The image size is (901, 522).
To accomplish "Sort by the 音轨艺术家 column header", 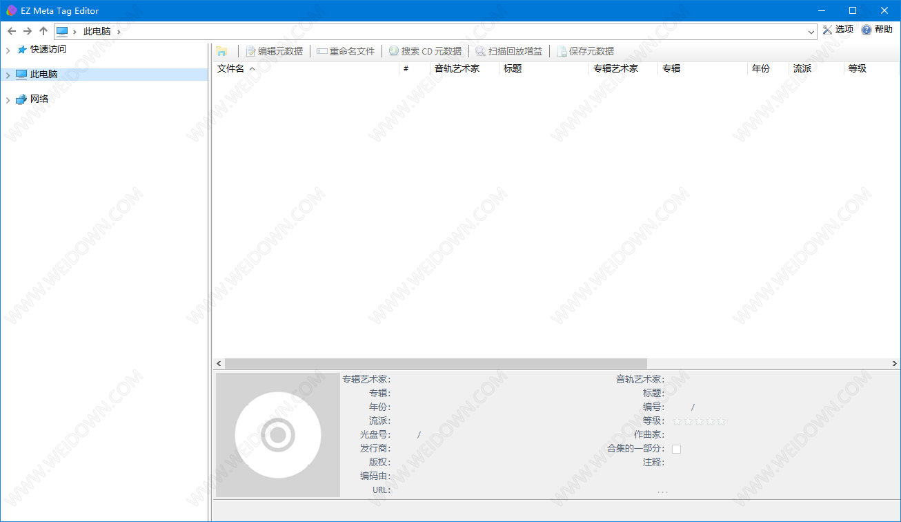I will pyautogui.click(x=464, y=69).
